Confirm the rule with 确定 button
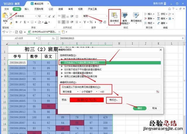This screenshot has height=134, width=187. 140,108
